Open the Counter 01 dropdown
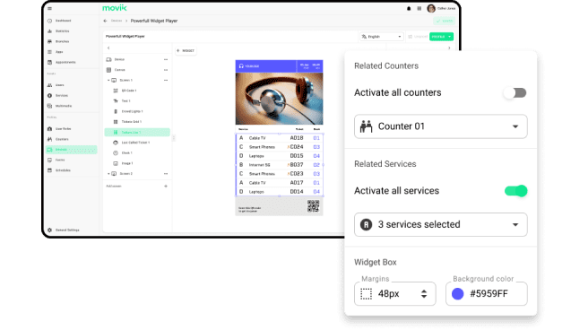The height and width of the screenshot is (330, 588). (x=441, y=126)
